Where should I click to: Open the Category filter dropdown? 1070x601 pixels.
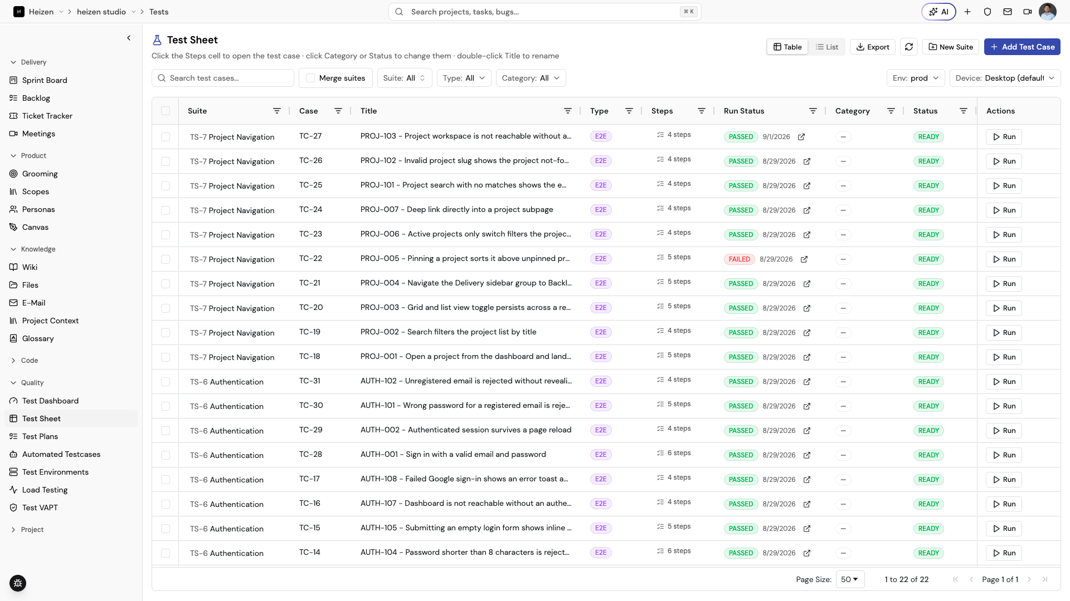[531, 78]
